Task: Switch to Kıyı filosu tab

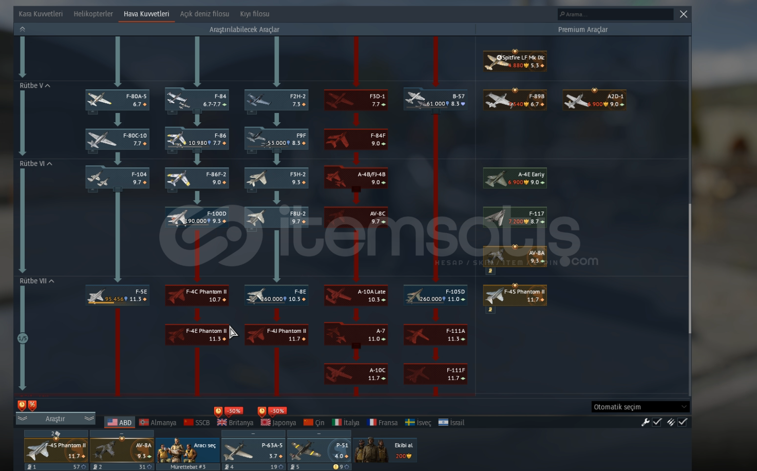Action: pyautogui.click(x=255, y=14)
